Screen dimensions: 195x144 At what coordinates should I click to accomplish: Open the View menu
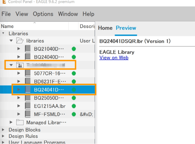pos(22,14)
